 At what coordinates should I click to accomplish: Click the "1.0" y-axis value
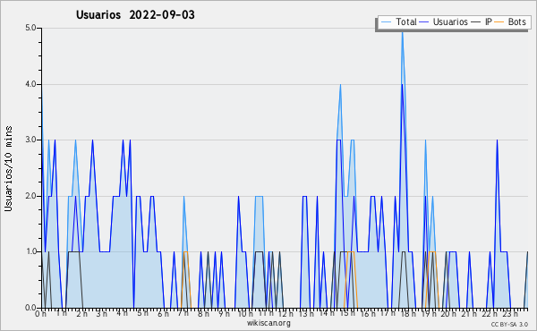tap(30, 252)
